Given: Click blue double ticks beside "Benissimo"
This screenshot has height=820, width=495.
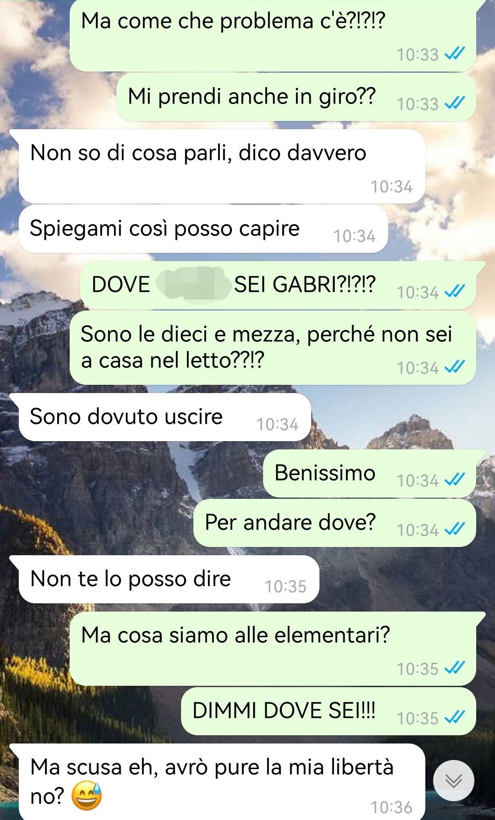Looking at the screenshot, I should click(x=455, y=479).
